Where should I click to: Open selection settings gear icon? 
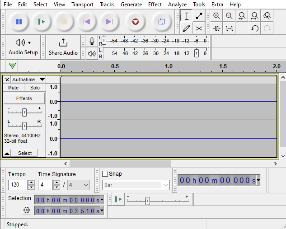click(27, 210)
